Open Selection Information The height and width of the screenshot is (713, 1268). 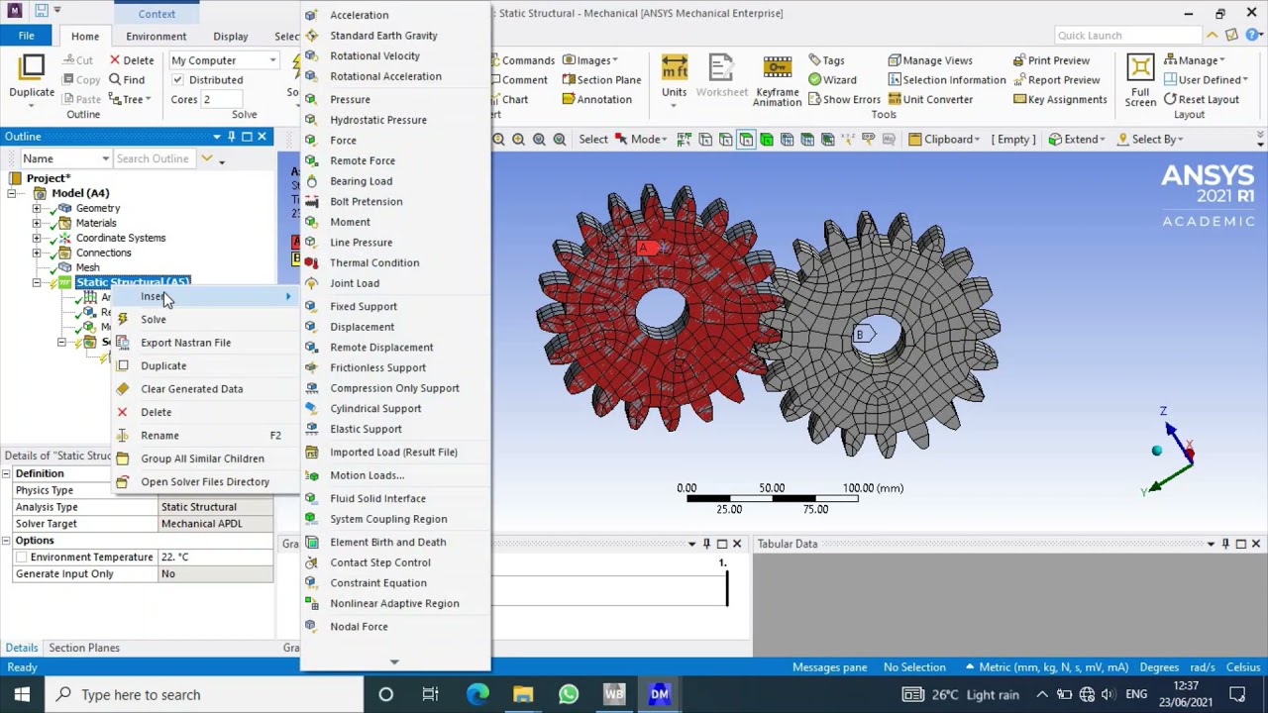(x=946, y=80)
